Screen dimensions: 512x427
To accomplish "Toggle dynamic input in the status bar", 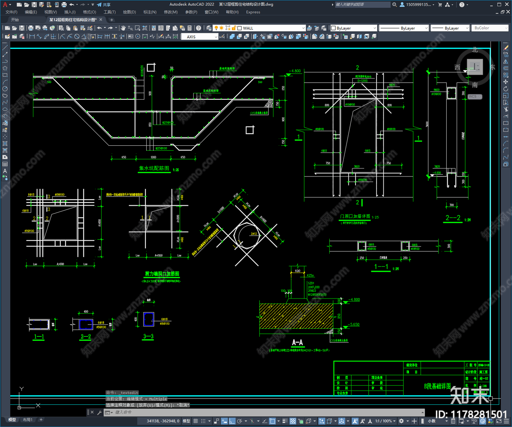I will pyautogui.click(x=224, y=421).
